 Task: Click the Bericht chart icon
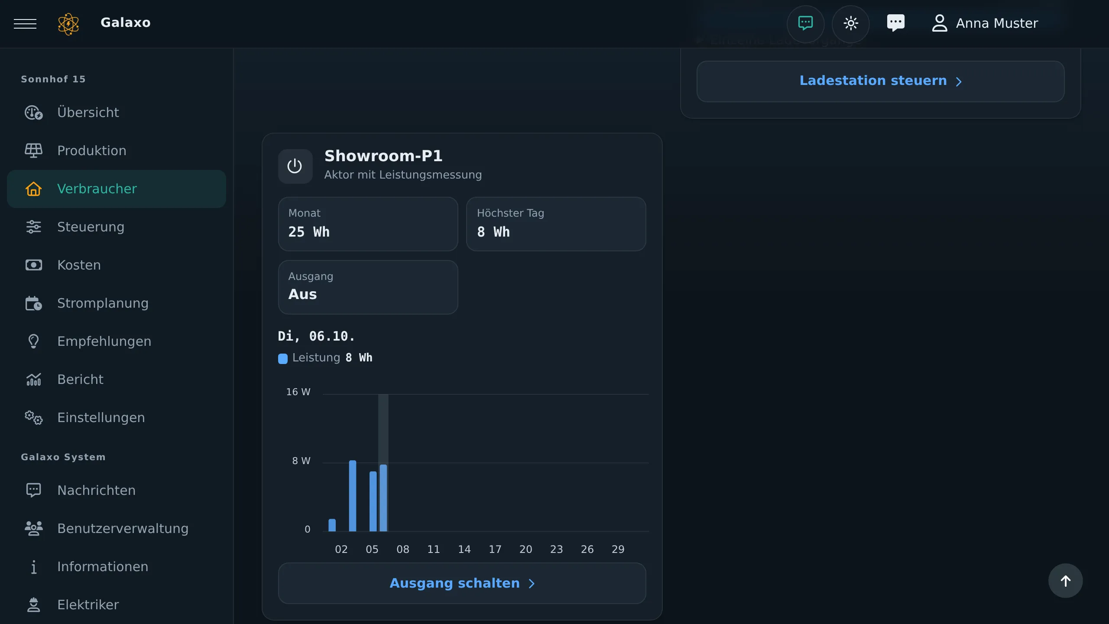33,380
